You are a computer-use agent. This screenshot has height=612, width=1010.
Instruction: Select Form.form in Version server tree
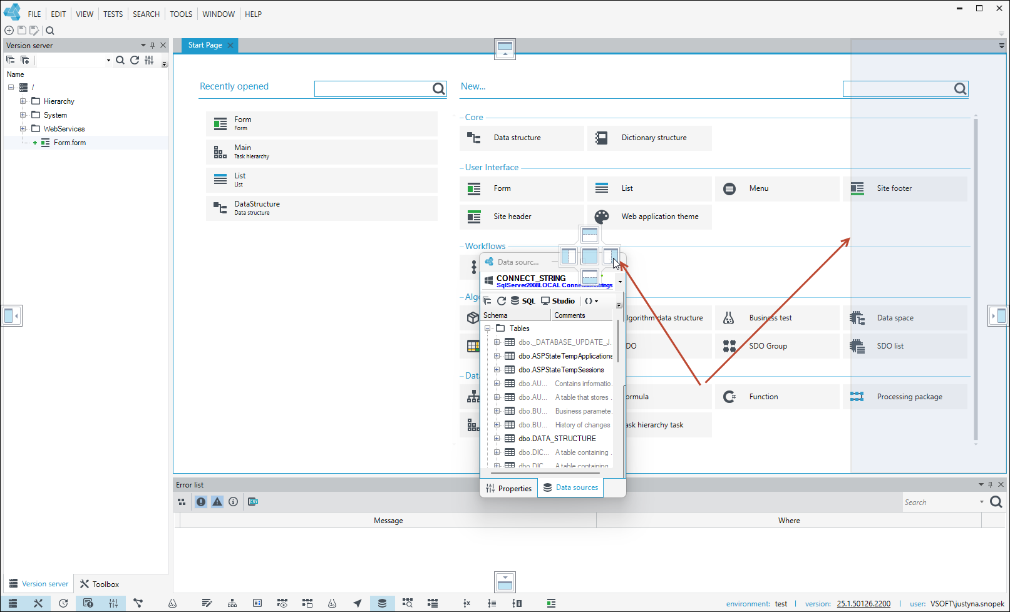coord(70,143)
